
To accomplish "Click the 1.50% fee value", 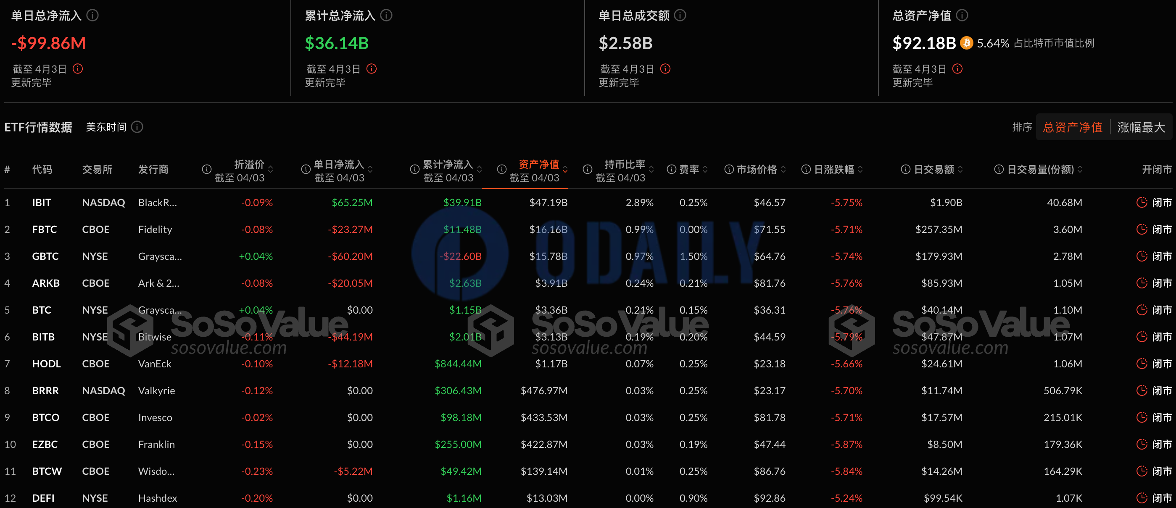I will point(693,256).
